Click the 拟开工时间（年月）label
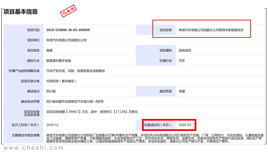The width and height of the screenshot is (268, 152). [25, 125]
